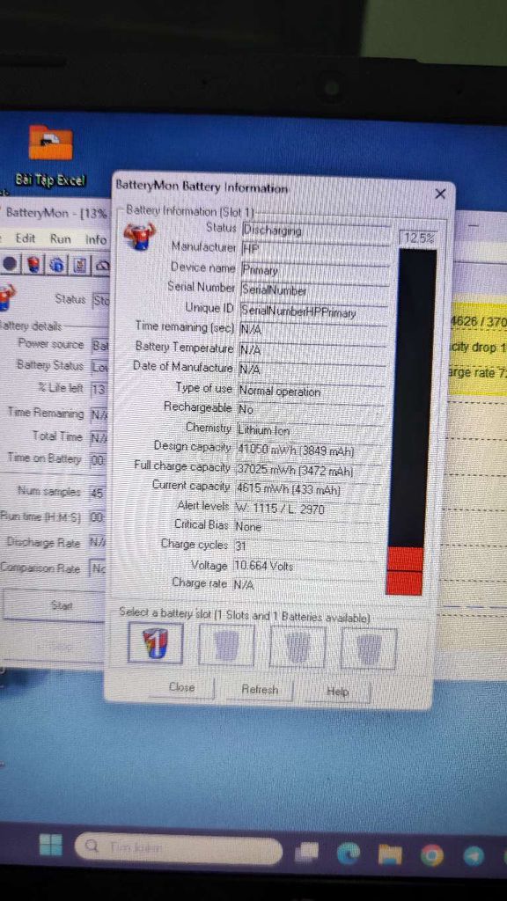Screen dimensions: 507x901
Task: Launch Google Chrome from taskbar
Action: pos(432,857)
